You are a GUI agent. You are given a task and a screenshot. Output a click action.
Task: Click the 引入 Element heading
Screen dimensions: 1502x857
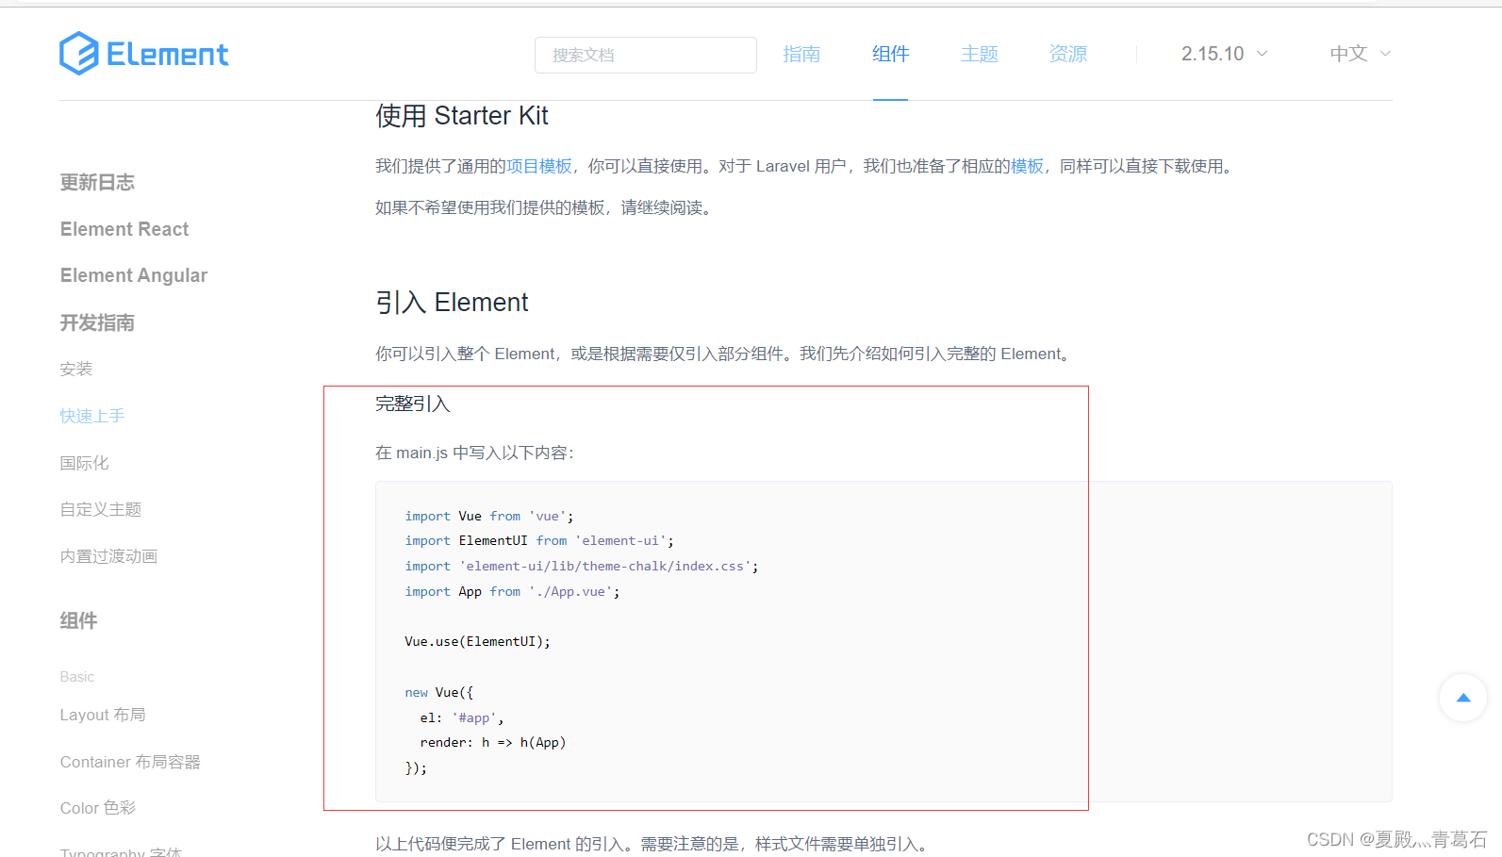click(452, 302)
